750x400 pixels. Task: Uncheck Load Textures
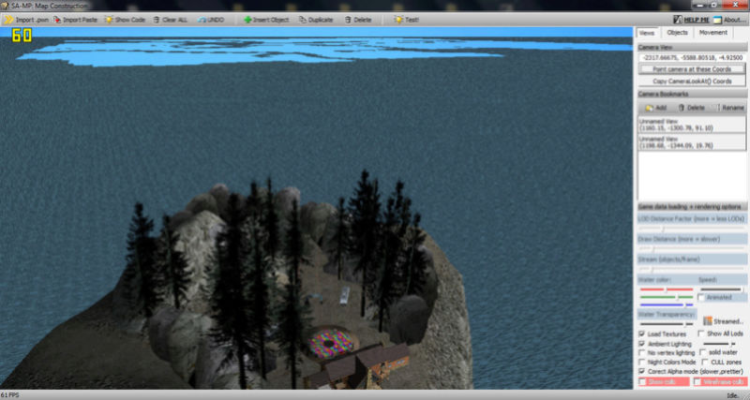(642, 333)
